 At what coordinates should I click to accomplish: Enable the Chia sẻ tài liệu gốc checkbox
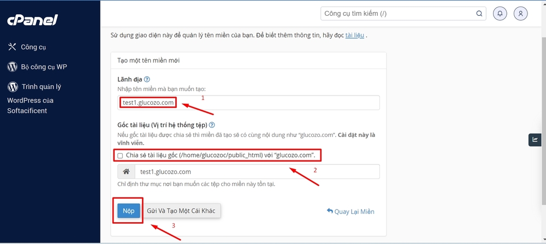click(x=120, y=156)
